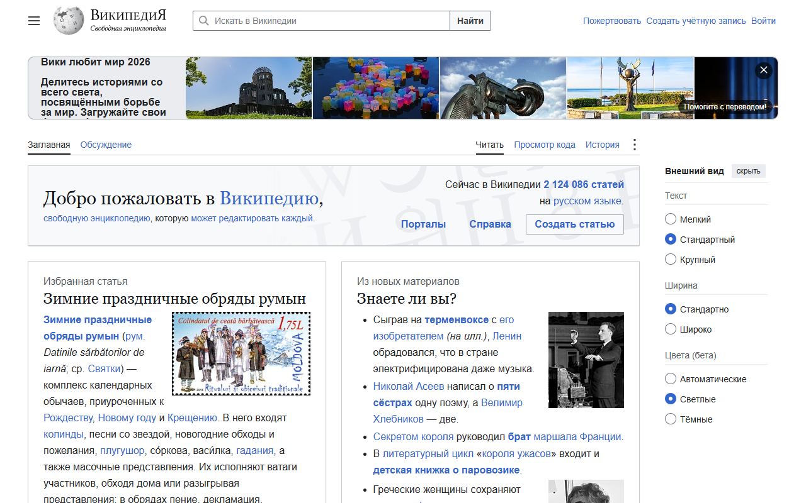The image size is (806, 503).
Task: Open the История tab
Action: tap(603, 145)
